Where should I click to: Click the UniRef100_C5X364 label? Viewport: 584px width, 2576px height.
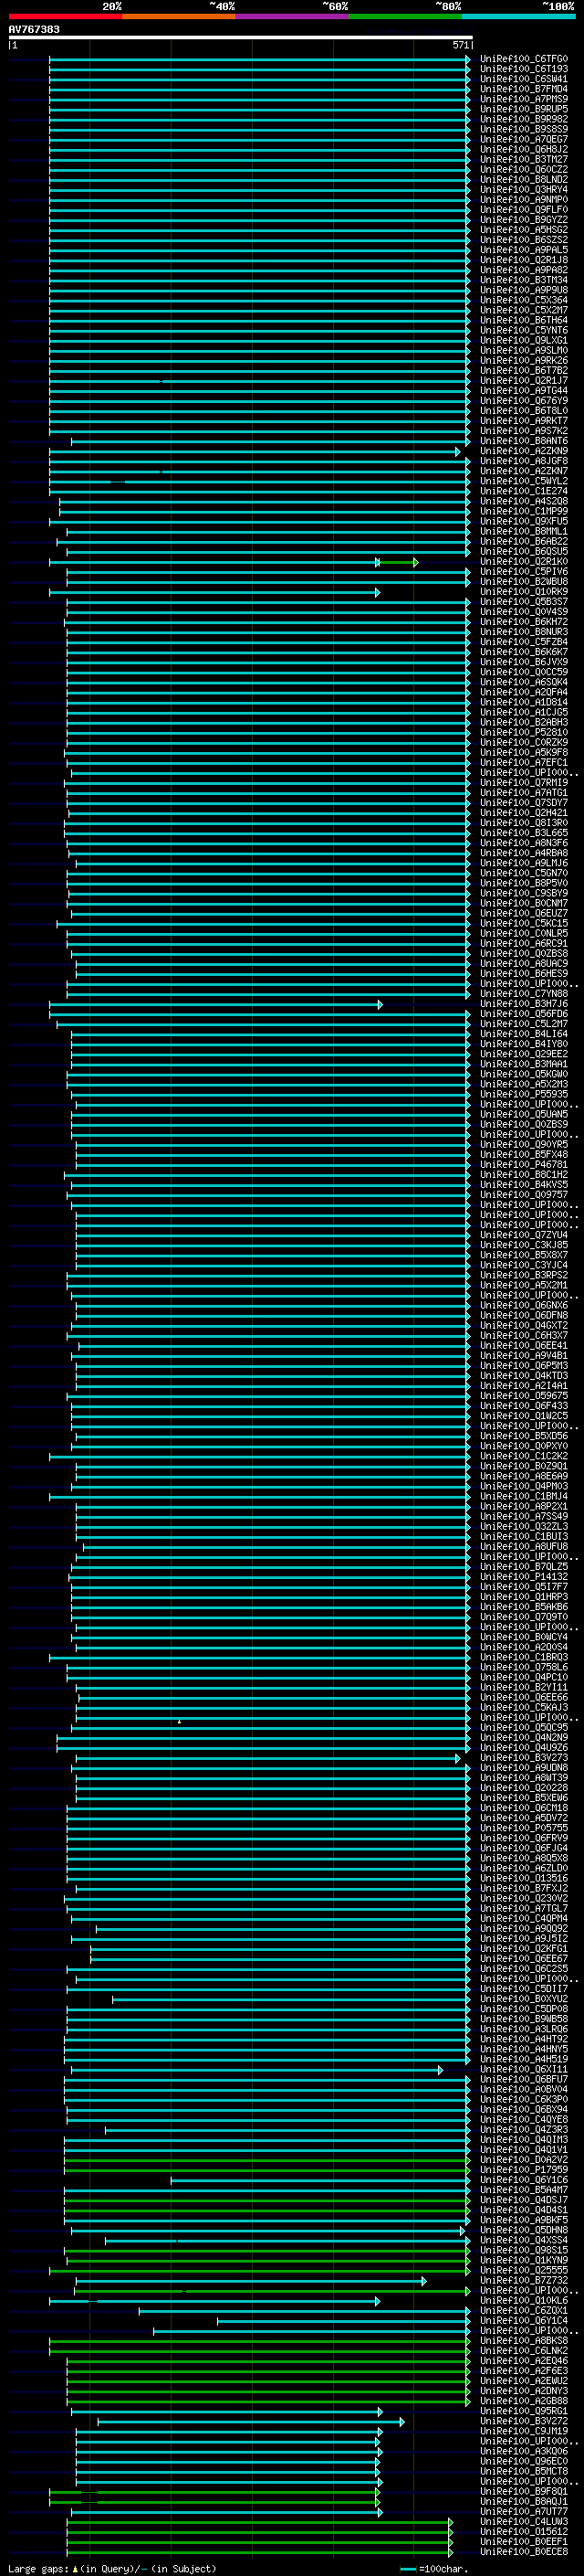pos(524,300)
